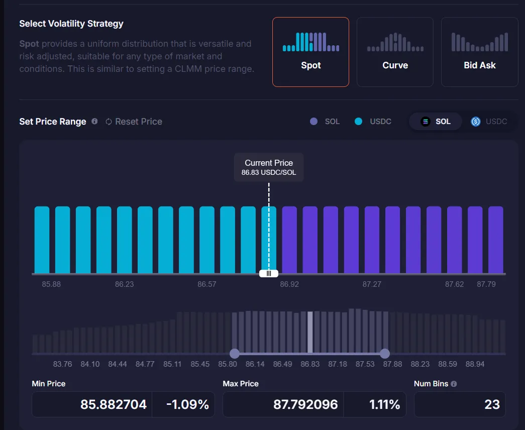Select the Spot volatility strategy card

click(x=310, y=52)
